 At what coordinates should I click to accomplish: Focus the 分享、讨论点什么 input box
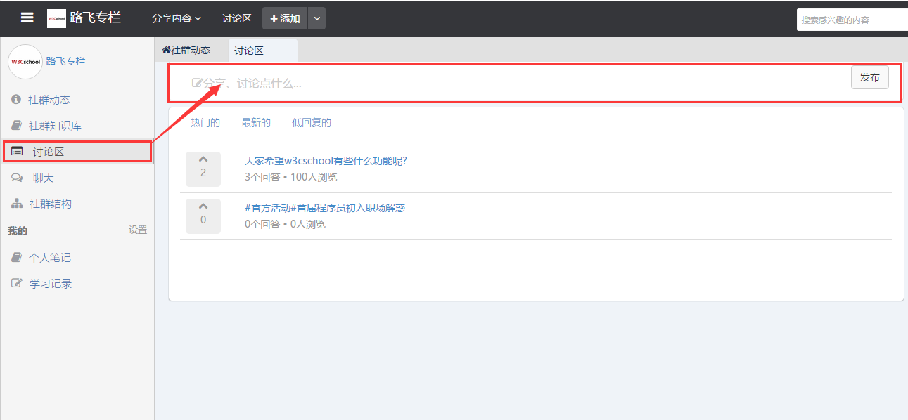tap(492, 84)
